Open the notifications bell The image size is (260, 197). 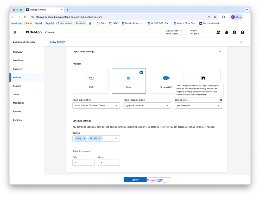pos(226,32)
